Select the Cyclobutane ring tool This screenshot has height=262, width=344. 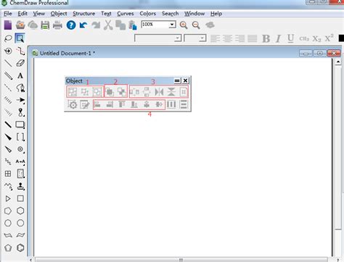click(x=20, y=198)
